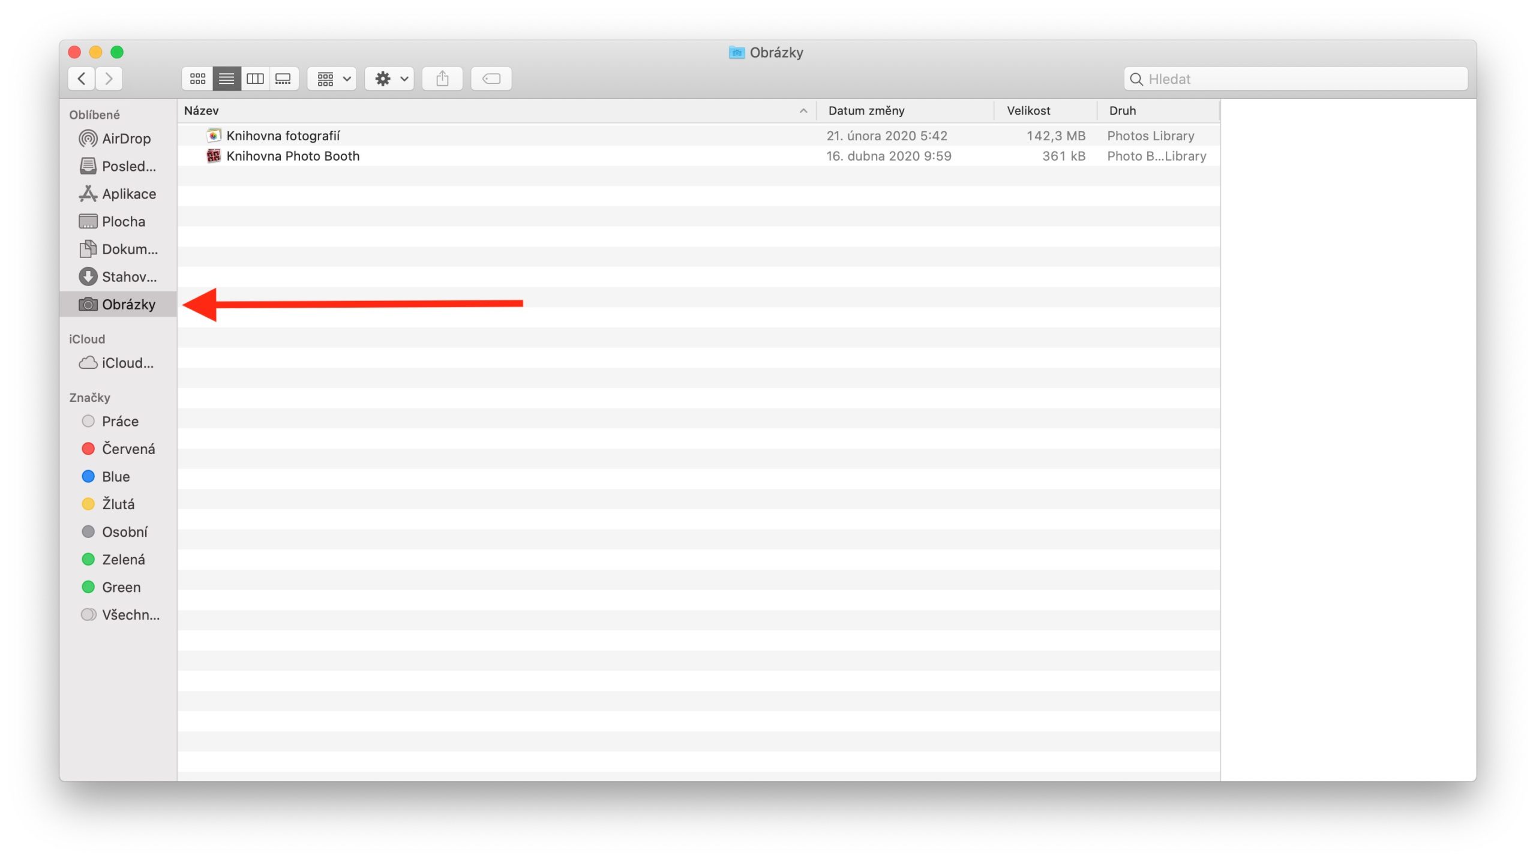
Task: Select the Červená red tag
Action: (x=128, y=449)
